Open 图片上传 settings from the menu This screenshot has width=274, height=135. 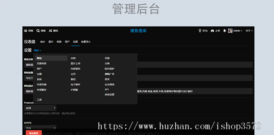click(76, 63)
